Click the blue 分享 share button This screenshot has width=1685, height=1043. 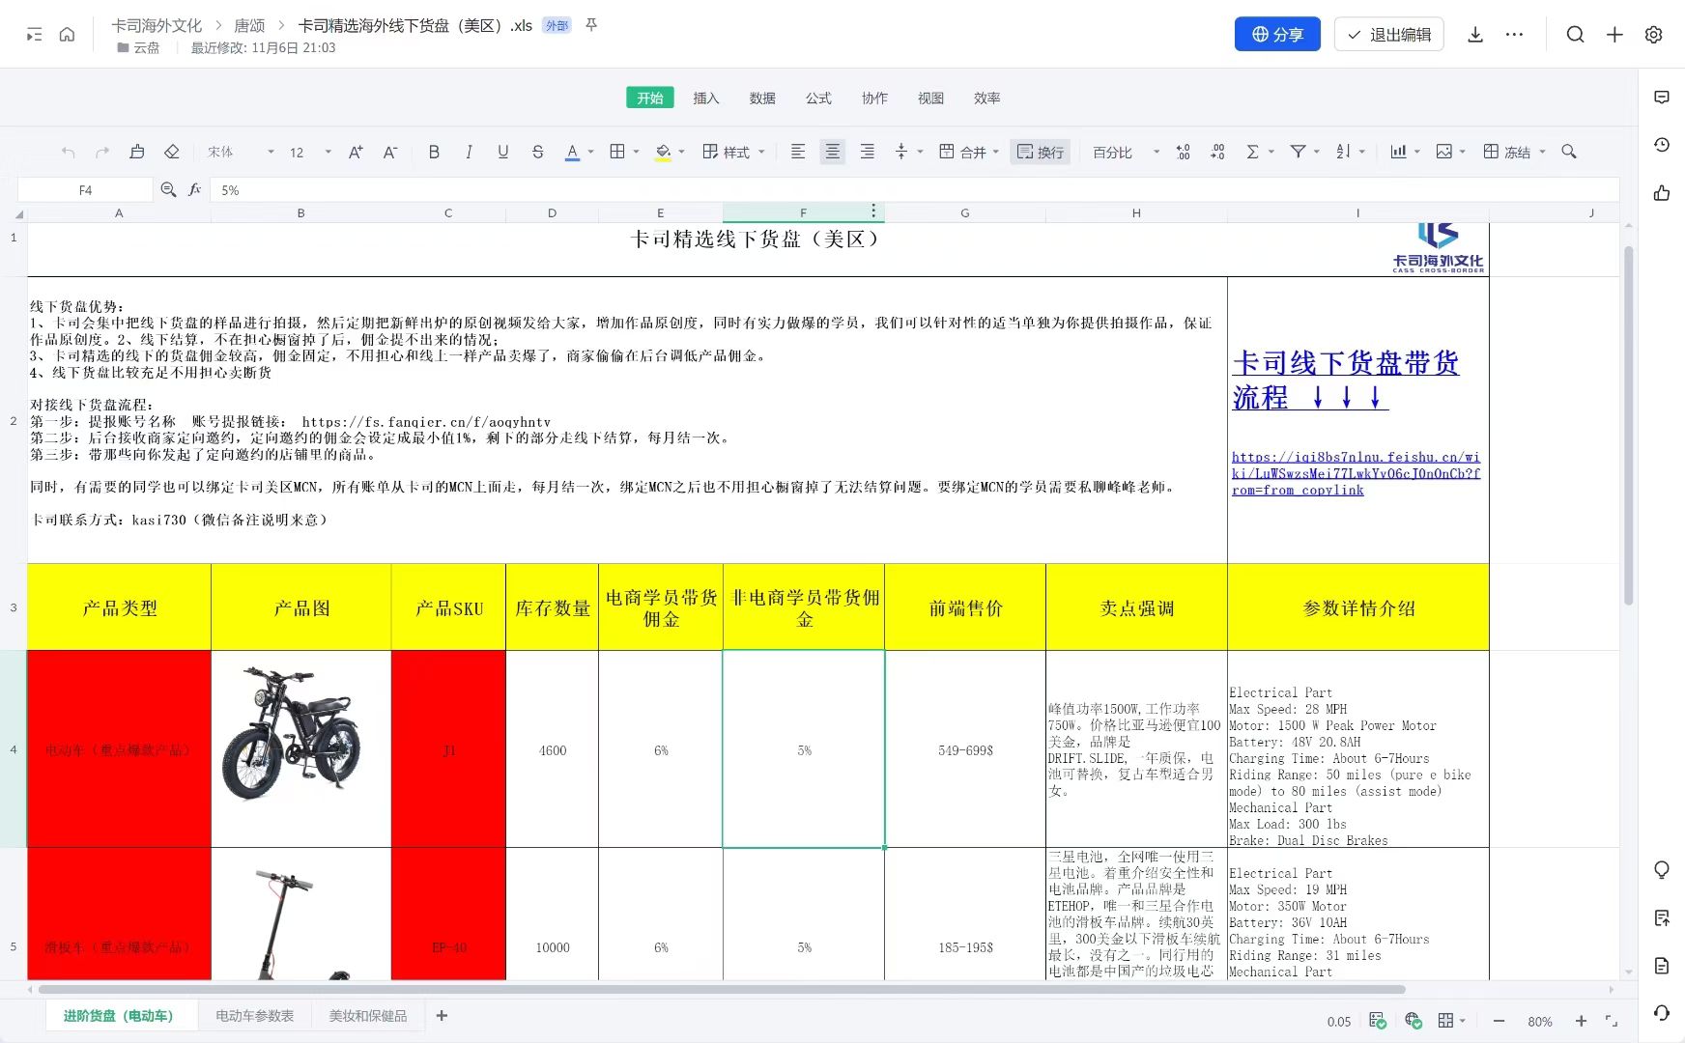pos(1277,35)
